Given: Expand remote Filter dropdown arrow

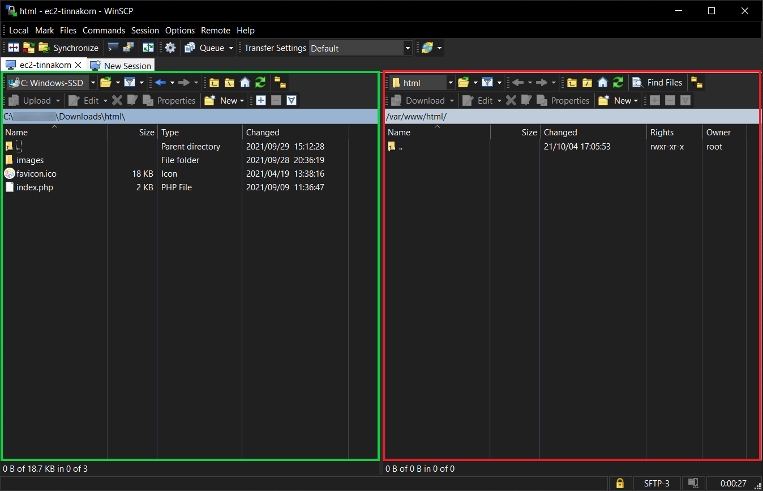Looking at the screenshot, I should (499, 83).
